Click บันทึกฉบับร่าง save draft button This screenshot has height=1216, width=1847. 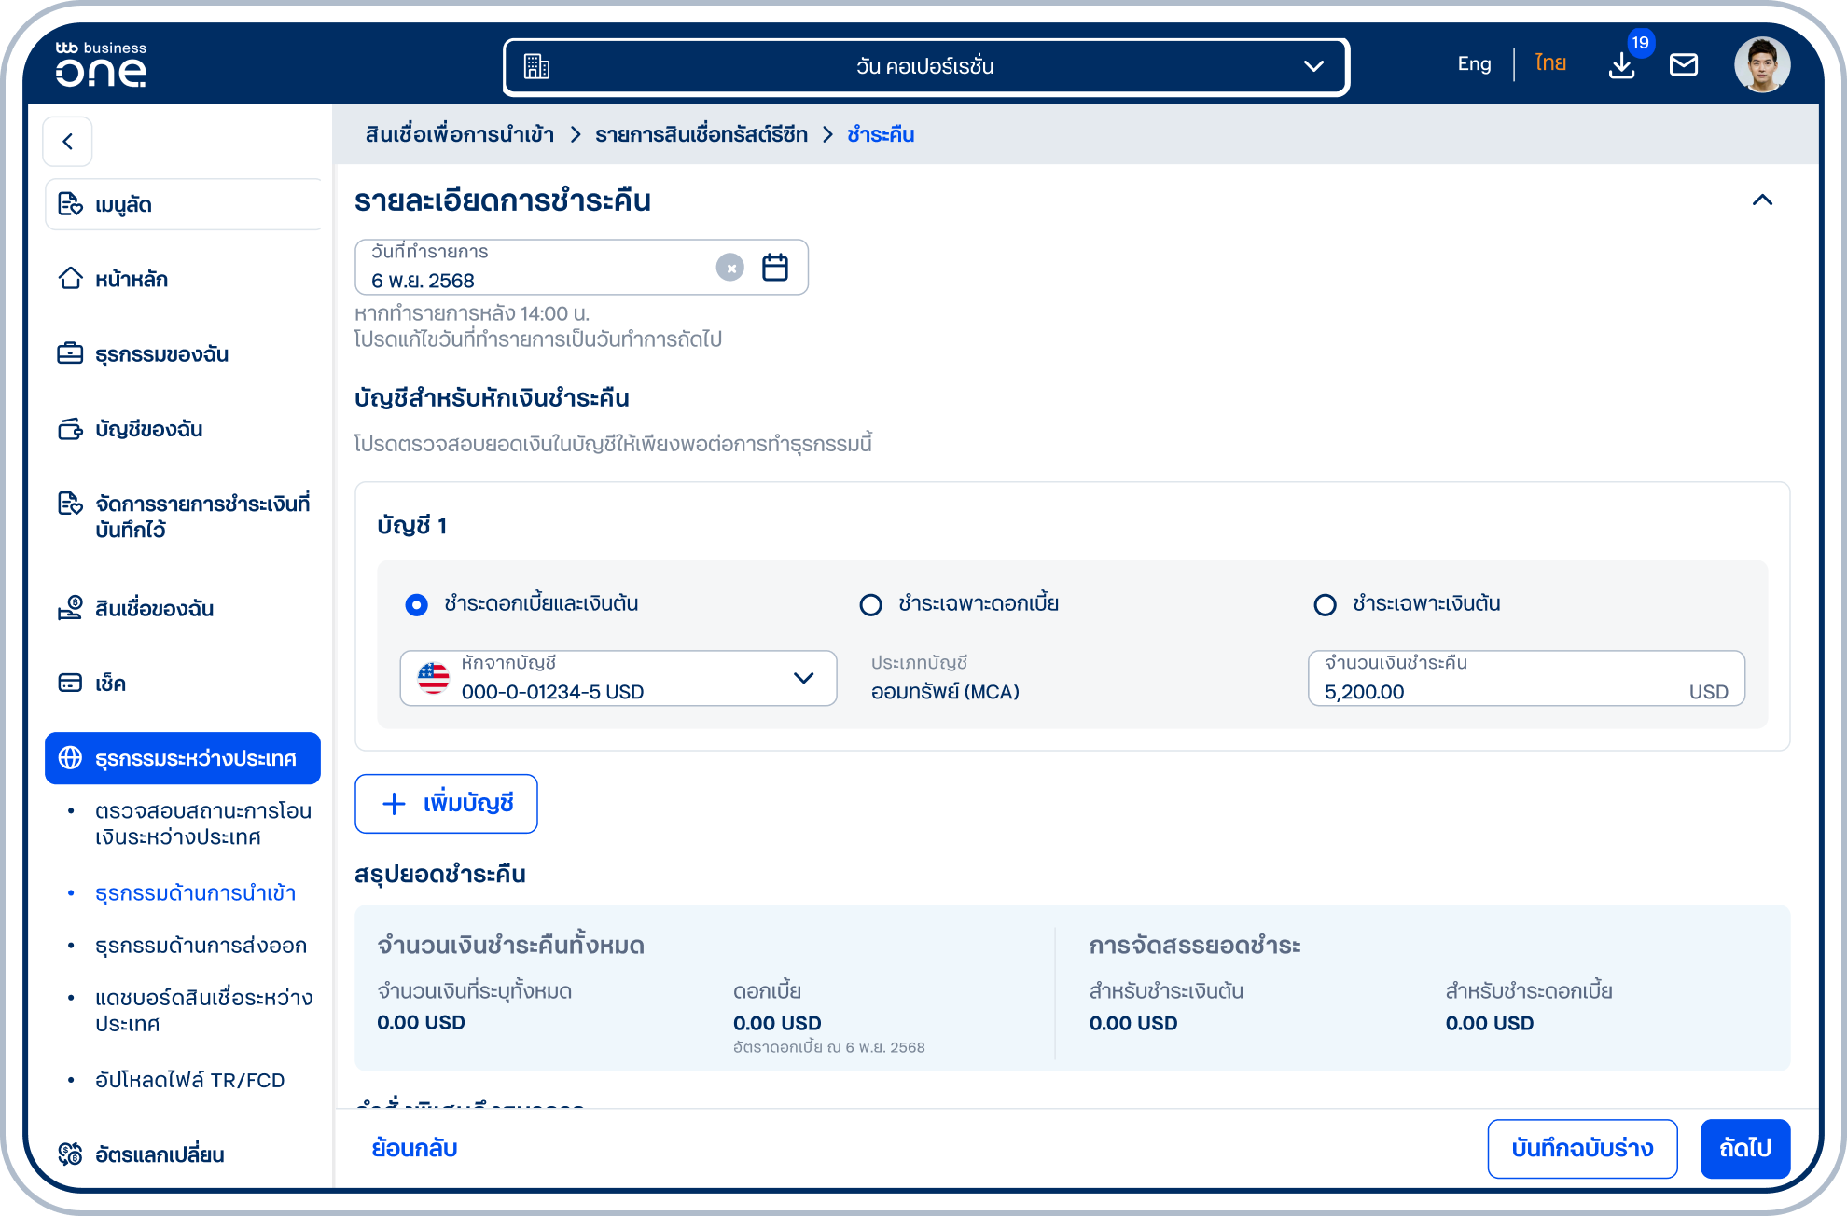coord(1582,1149)
